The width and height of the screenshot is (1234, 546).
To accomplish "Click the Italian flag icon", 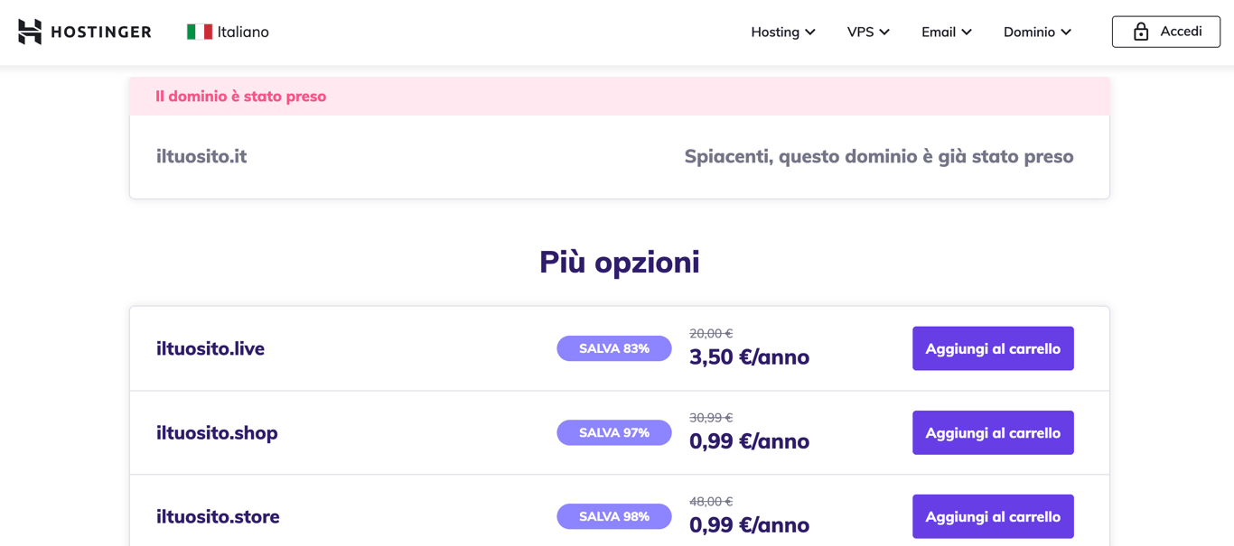I will coord(200,30).
